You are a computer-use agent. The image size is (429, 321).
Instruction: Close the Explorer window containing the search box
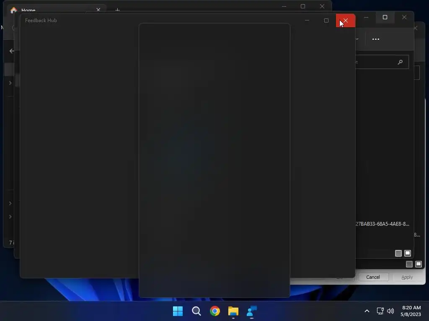pyautogui.click(x=404, y=17)
